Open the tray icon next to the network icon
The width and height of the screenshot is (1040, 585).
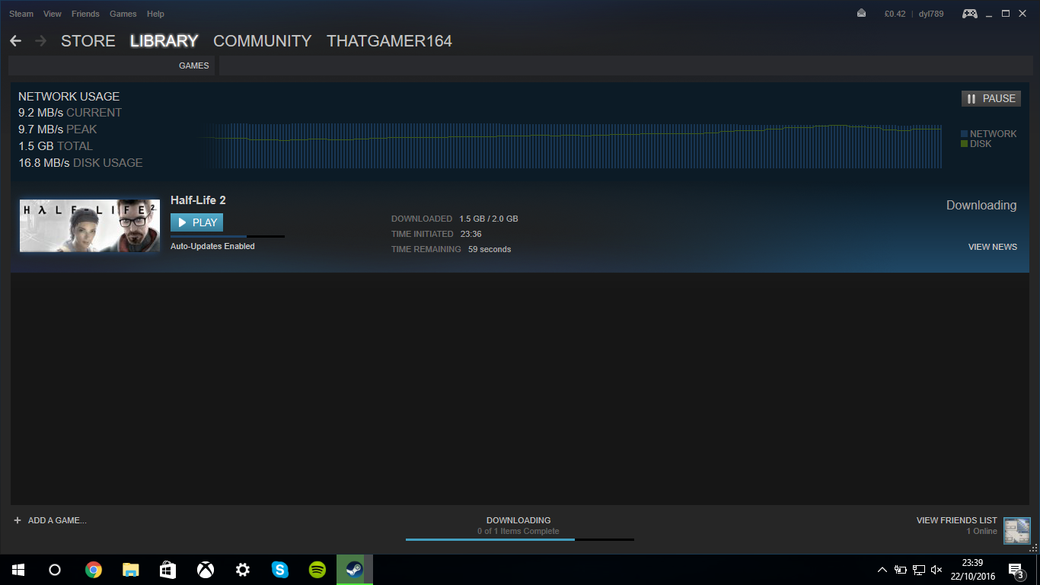point(901,570)
